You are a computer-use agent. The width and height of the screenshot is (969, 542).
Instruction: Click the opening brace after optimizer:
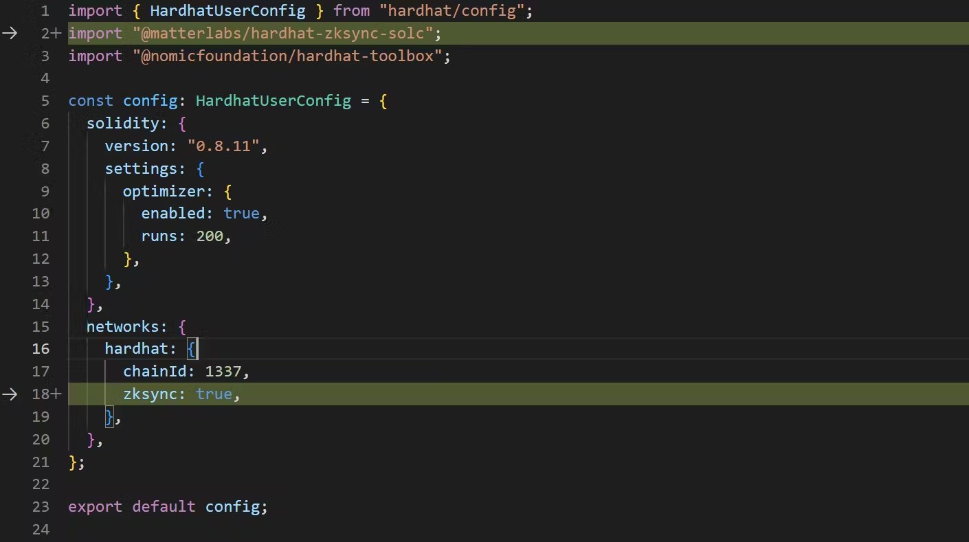pyautogui.click(x=228, y=192)
